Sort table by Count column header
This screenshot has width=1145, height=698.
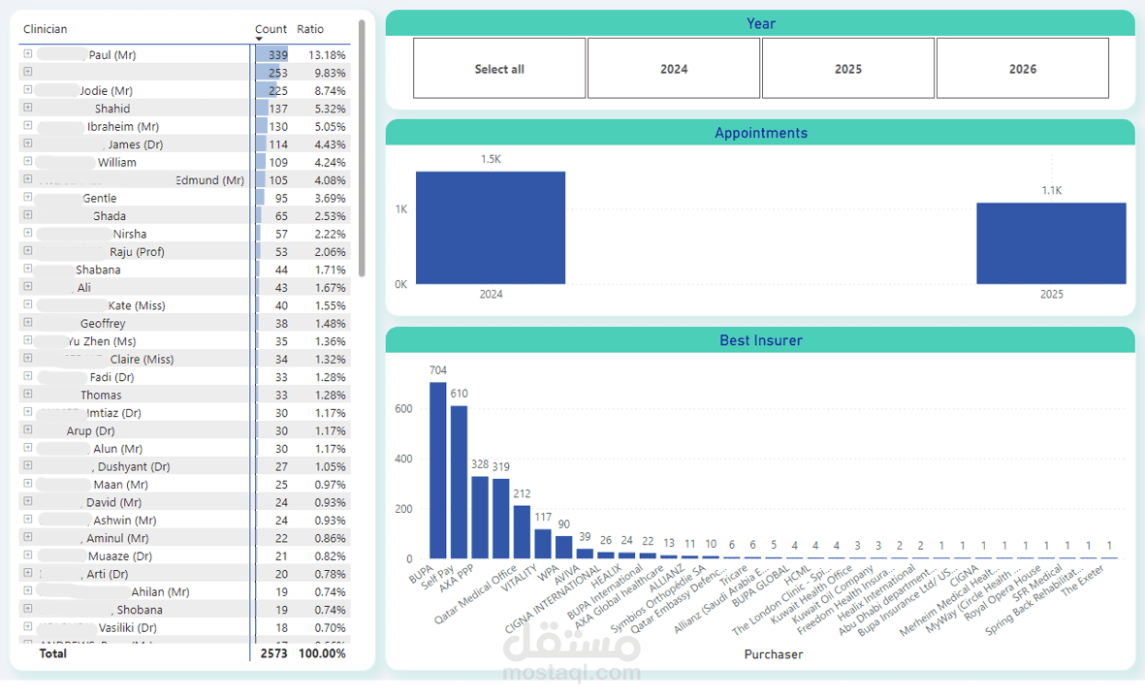[270, 29]
